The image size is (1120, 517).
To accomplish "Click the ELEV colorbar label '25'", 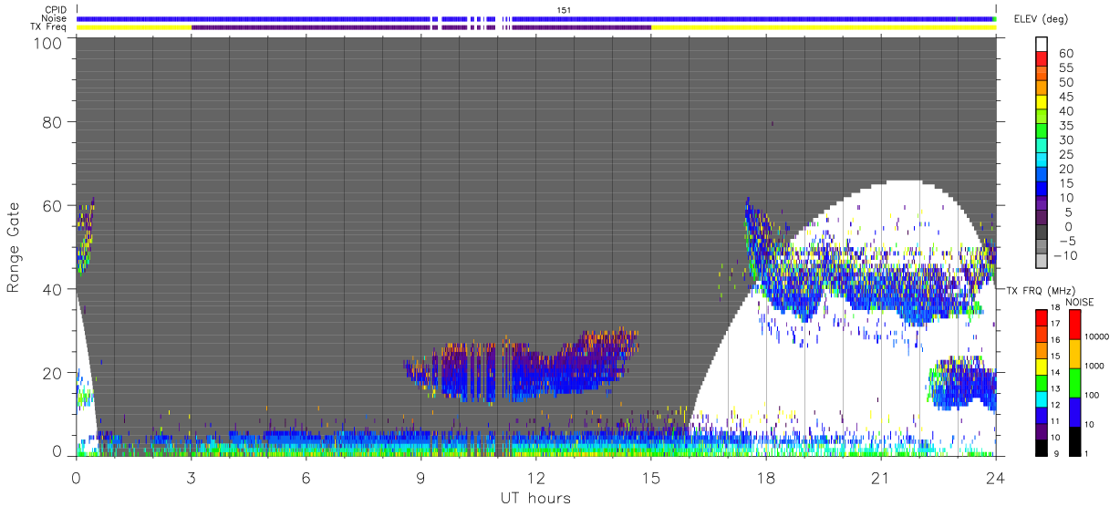I will [x=1064, y=155].
